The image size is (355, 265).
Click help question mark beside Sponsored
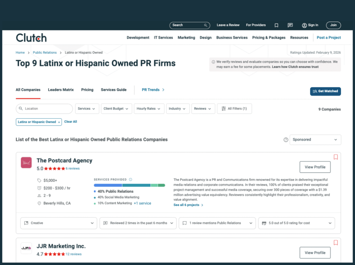(x=286, y=140)
